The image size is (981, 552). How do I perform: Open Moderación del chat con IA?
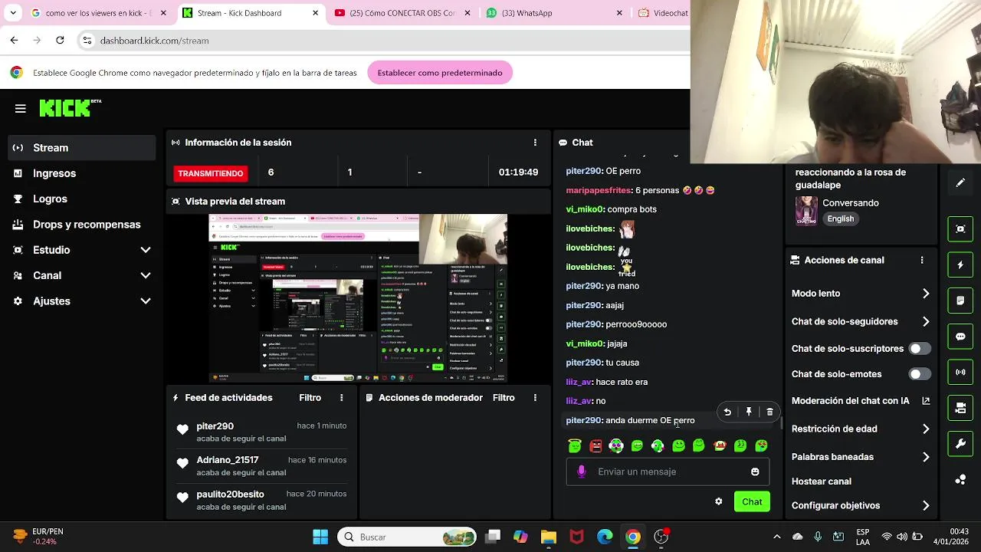click(861, 401)
